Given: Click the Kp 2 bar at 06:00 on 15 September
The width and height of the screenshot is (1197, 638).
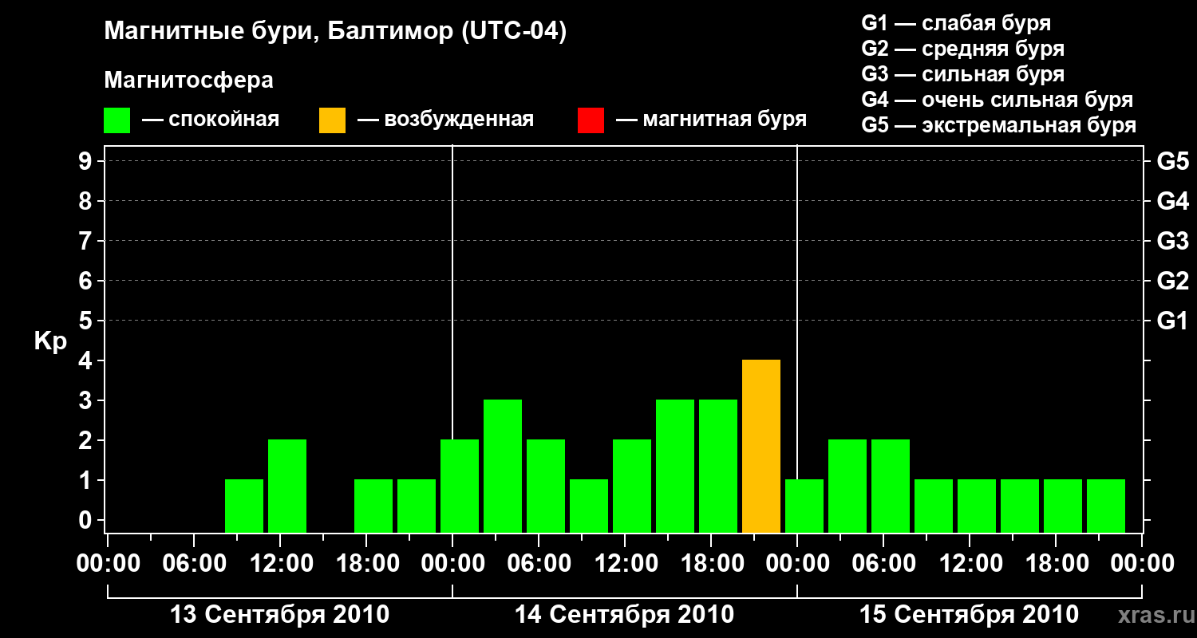Looking at the screenshot, I should [891, 486].
